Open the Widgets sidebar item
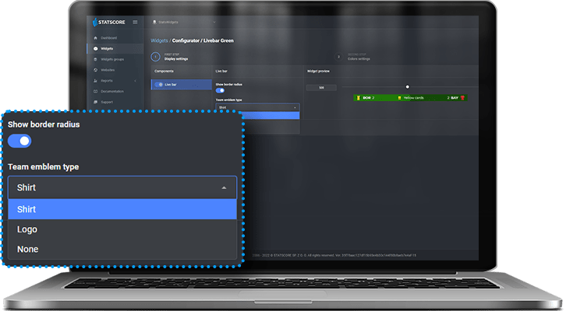566x311 pixels. (x=115, y=48)
